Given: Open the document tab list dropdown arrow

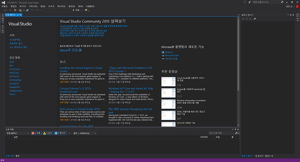Looking at the screenshot, I should (x=238, y=15).
